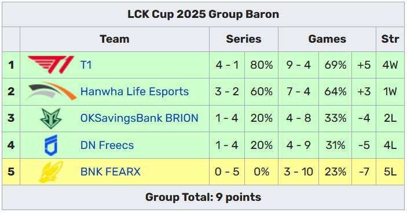Click the Games column header
This screenshot has width=407, height=213.
pyautogui.click(x=327, y=39)
